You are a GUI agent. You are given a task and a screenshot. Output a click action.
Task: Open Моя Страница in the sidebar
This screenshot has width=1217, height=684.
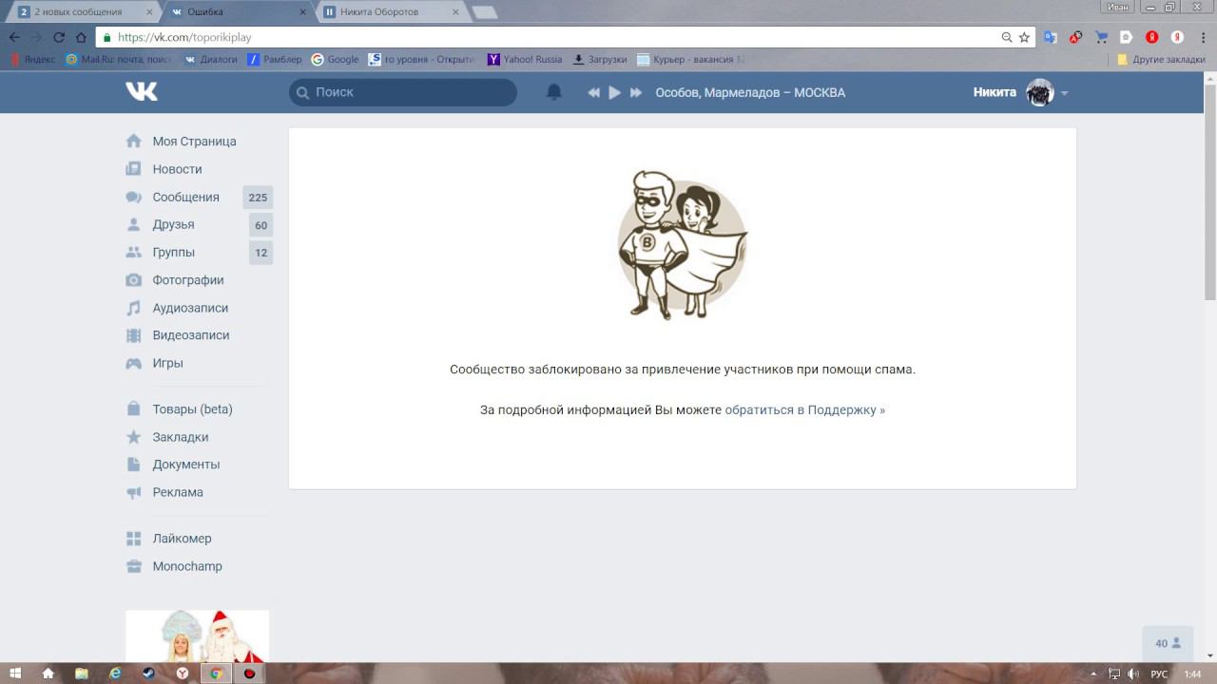click(194, 142)
